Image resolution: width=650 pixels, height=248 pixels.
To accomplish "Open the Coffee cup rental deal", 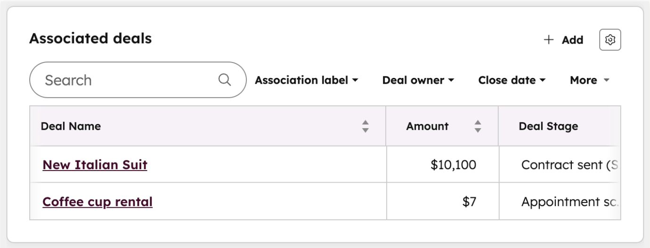I will tap(97, 202).
